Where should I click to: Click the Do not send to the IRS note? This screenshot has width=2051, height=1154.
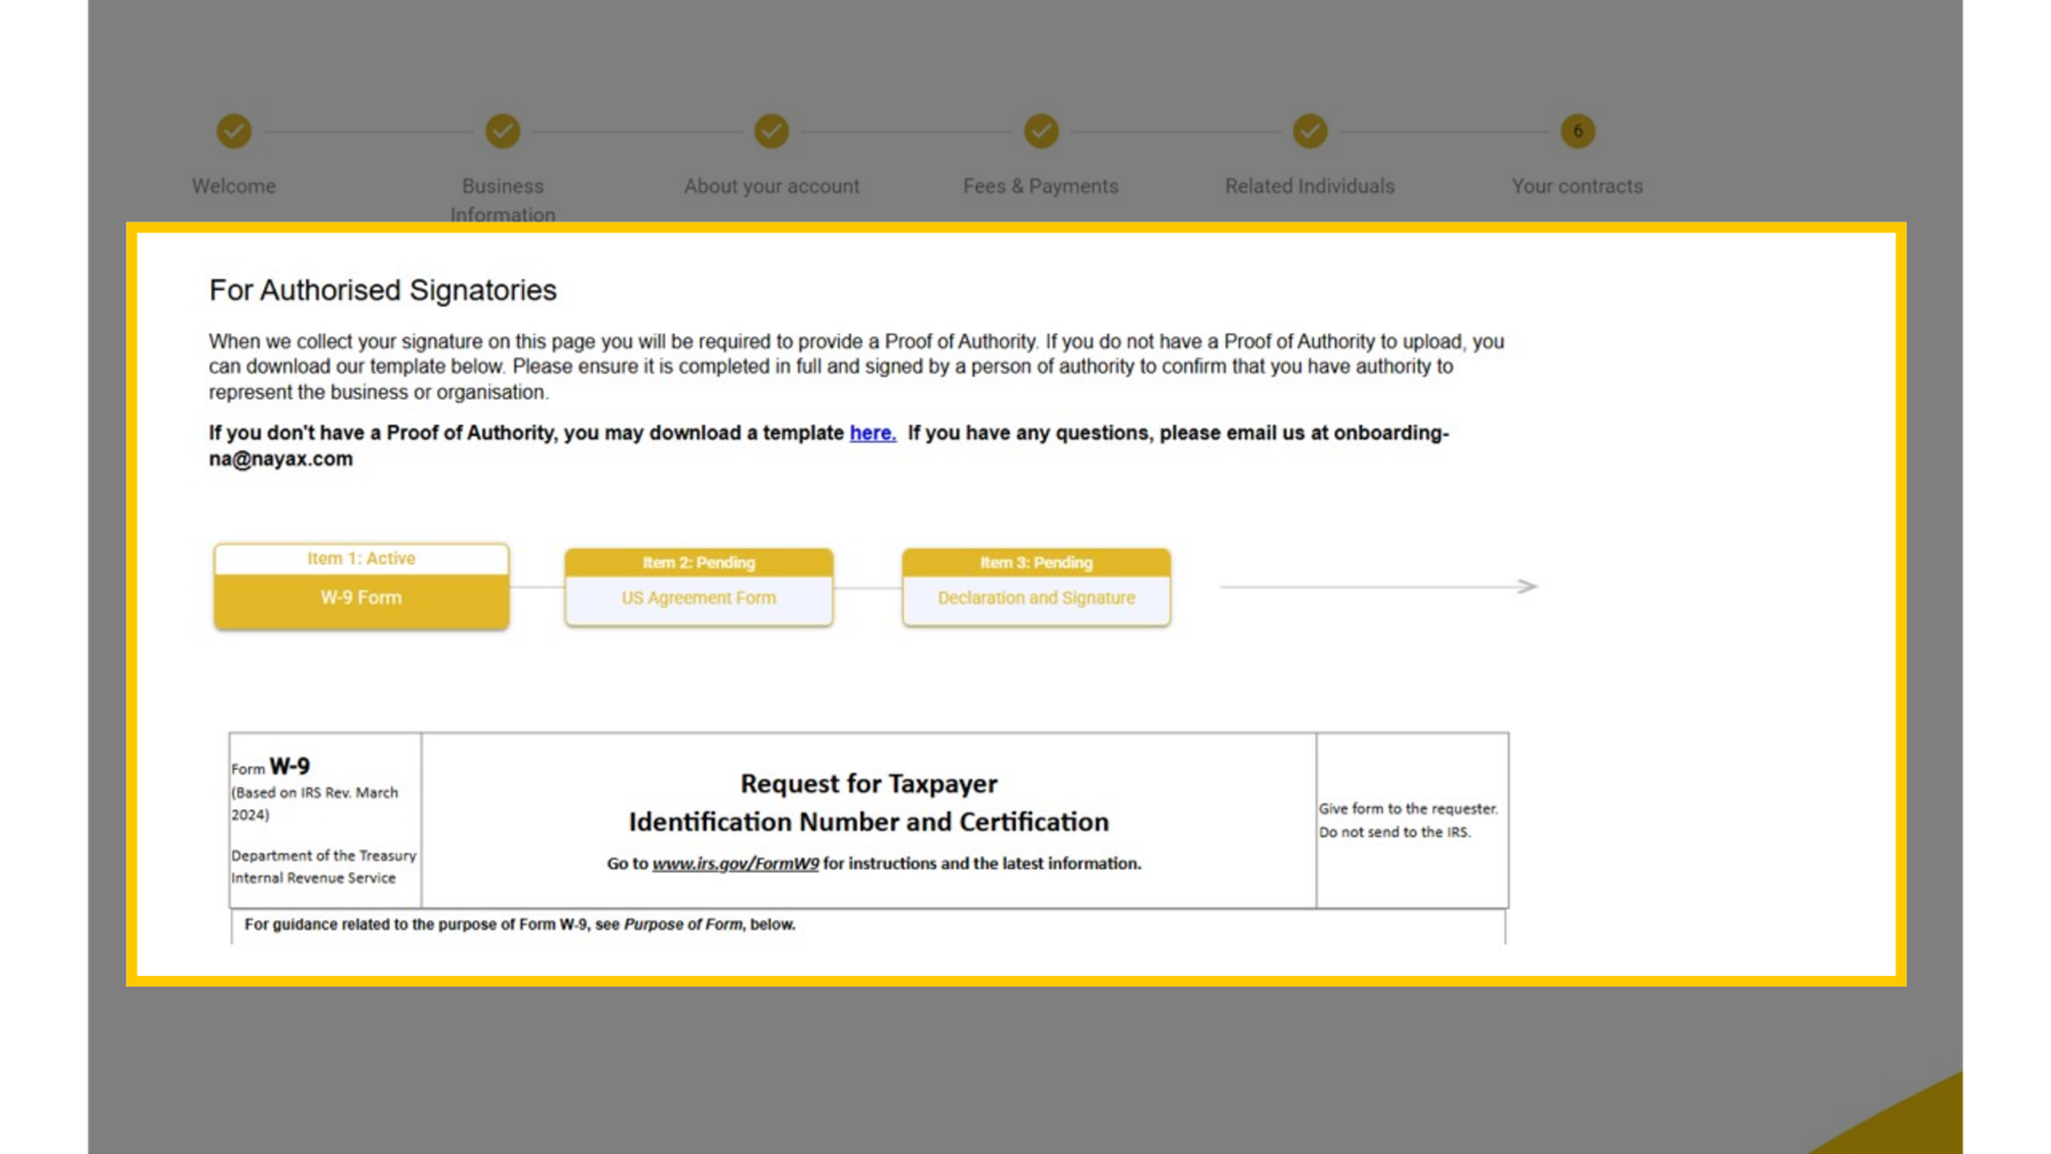1395,832
